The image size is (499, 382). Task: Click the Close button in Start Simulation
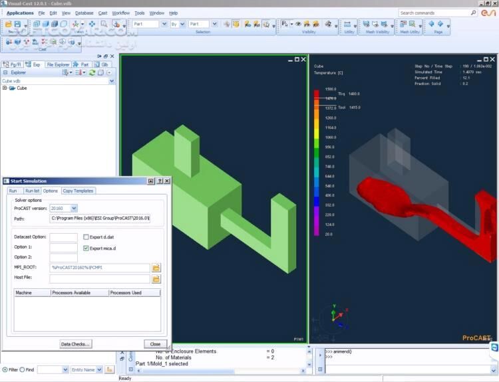tap(155, 344)
